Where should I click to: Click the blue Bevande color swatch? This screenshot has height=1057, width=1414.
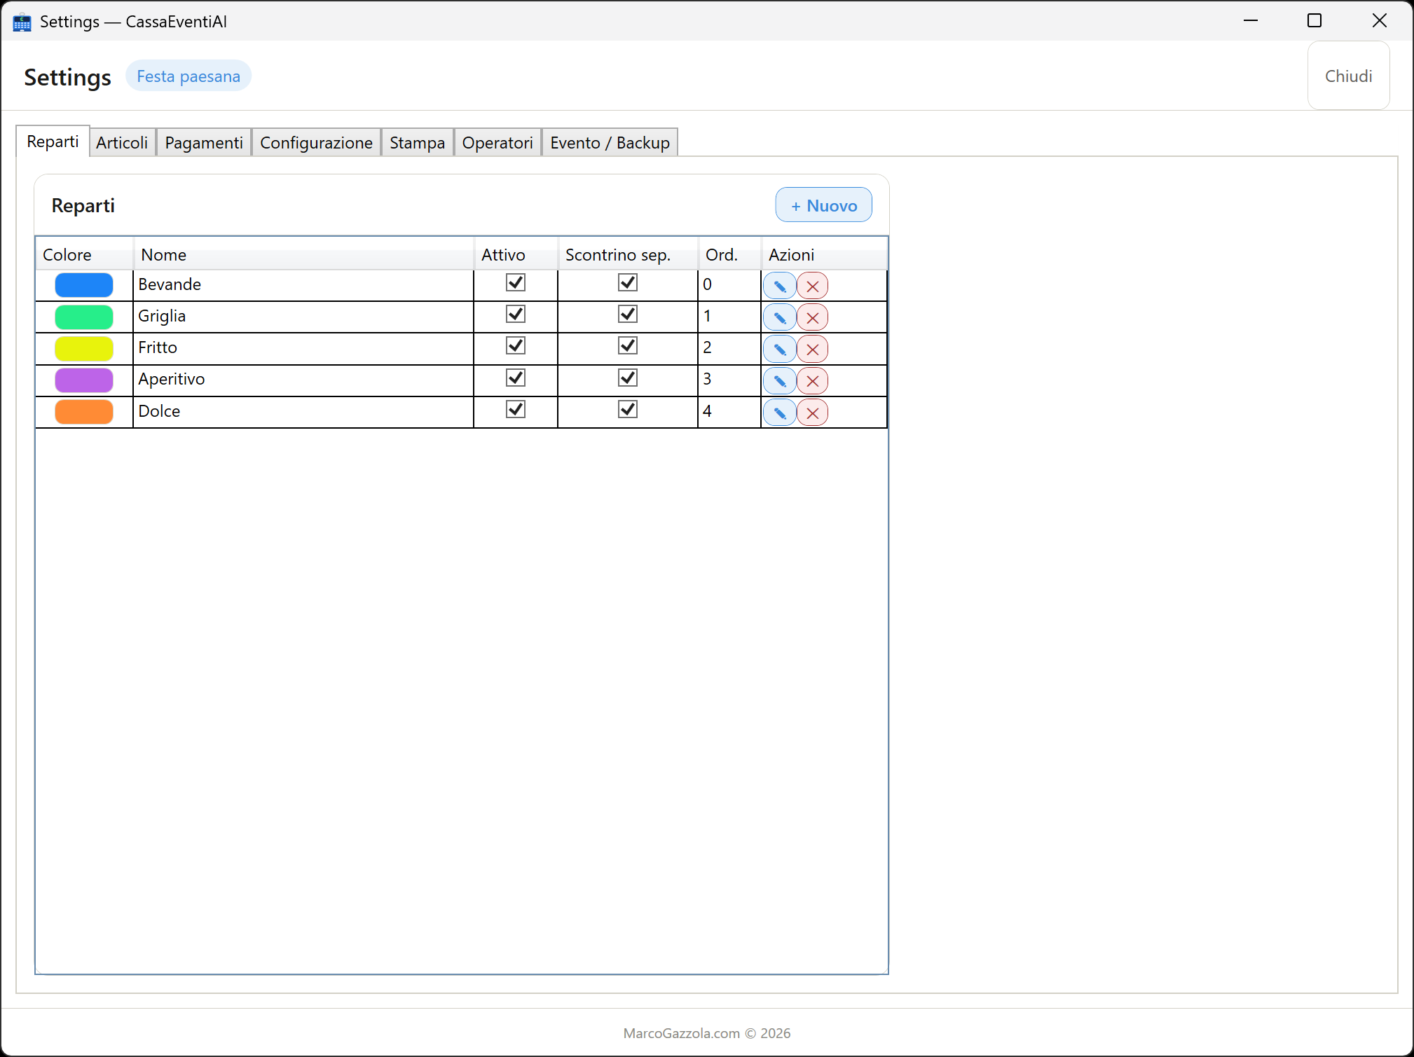[x=84, y=285]
